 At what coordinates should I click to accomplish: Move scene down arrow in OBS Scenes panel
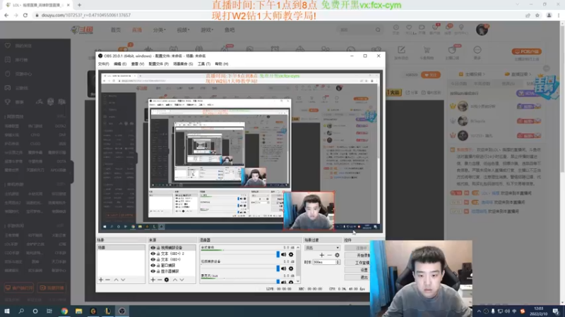pos(123,280)
